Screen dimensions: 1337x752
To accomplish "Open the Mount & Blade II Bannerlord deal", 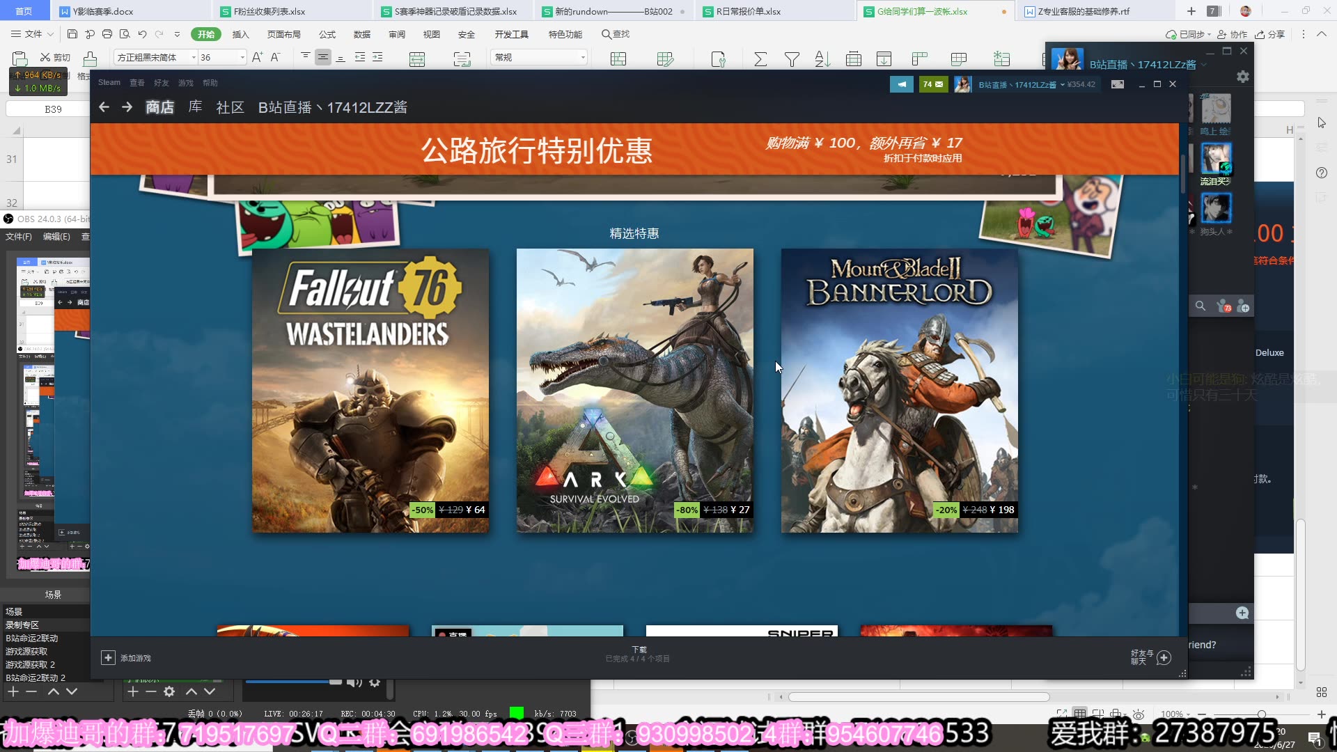I will click(x=900, y=391).
